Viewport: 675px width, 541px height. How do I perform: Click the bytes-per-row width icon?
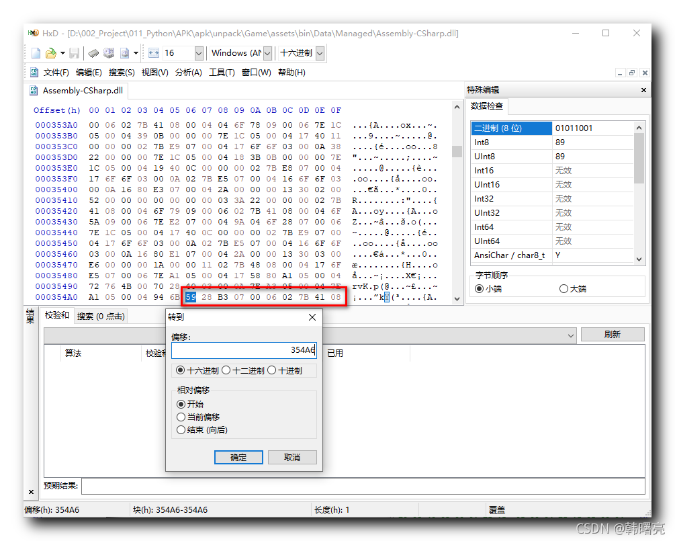tap(154, 53)
